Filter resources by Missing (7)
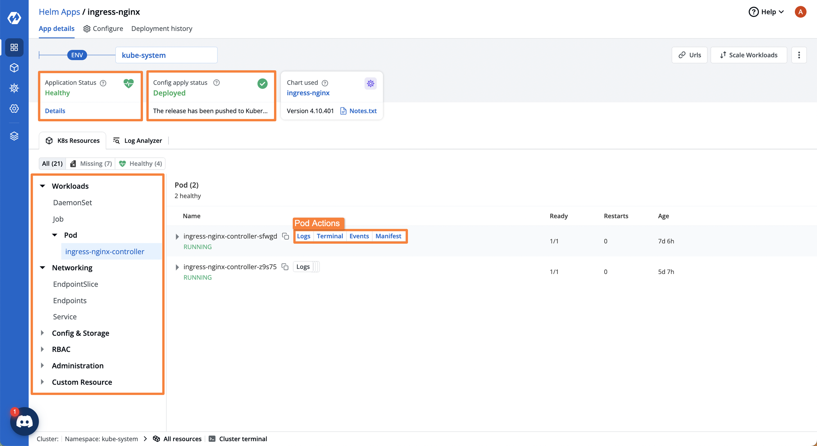This screenshot has height=446, width=817. click(91, 164)
